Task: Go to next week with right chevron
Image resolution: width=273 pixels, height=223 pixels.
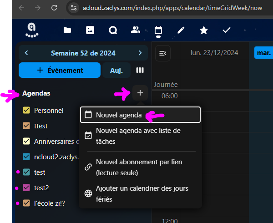Action: [140, 53]
